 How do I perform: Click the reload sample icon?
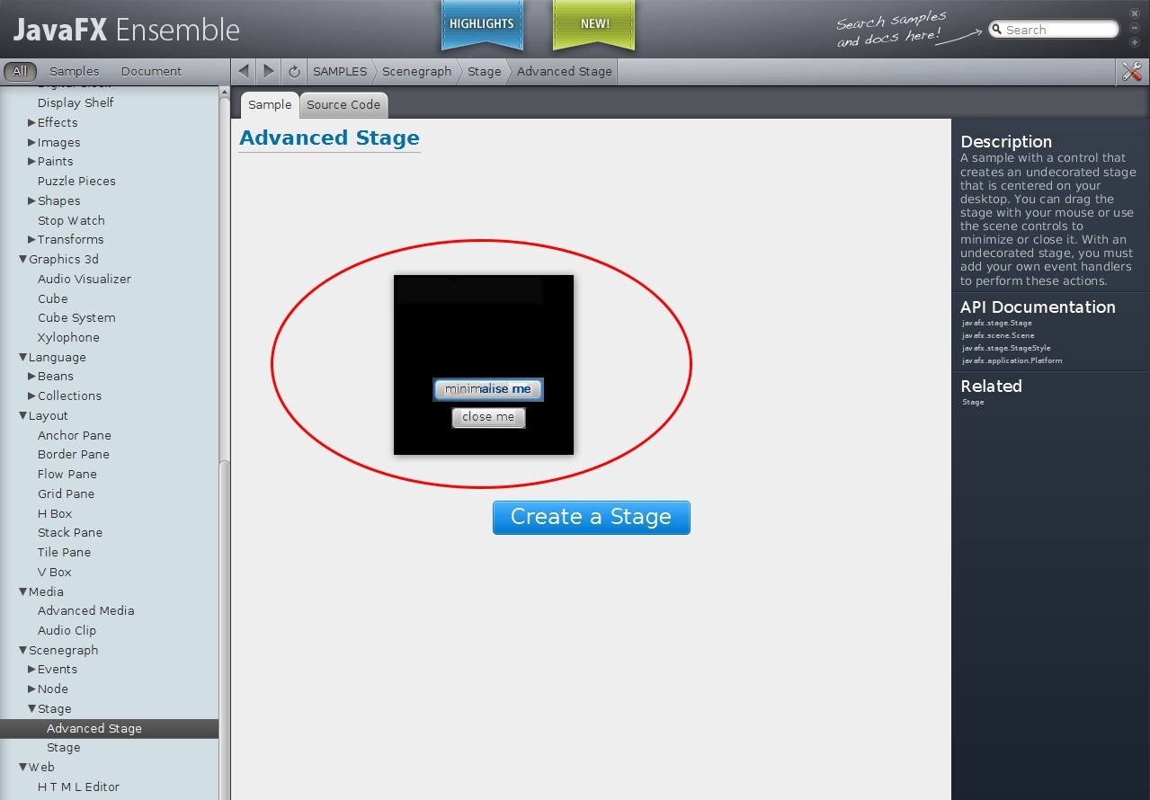pos(294,71)
